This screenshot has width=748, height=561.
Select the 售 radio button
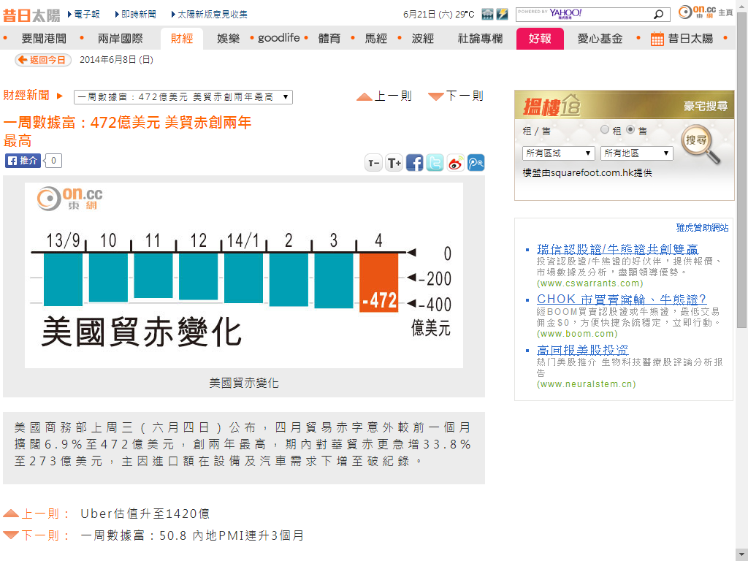point(630,130)
